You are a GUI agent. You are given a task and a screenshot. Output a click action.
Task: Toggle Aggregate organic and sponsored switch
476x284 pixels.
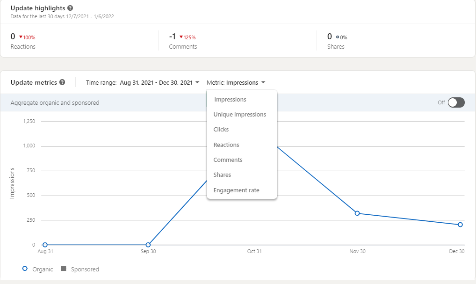tap(456, 102)
